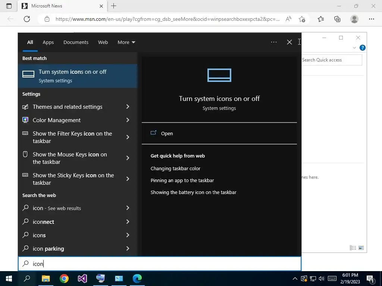This screenshot has width=382, height=286.
Task: Show hidden system tray icons
Action: [x=295, y=279]
